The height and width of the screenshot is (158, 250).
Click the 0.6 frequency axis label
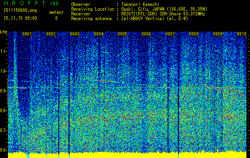(3, 150)
